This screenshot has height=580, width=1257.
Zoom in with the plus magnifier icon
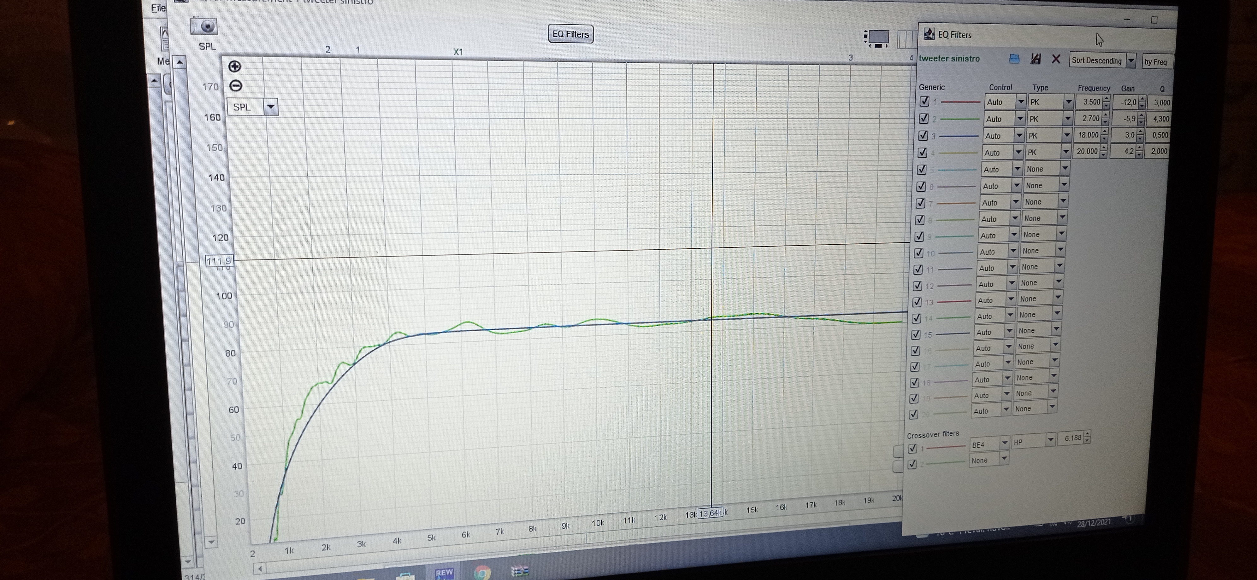235,66
